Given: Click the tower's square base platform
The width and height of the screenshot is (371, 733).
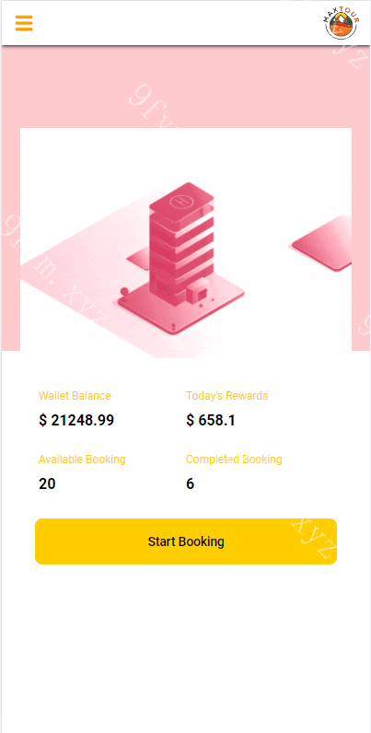Looking at the screenshot, I should pyautogui.click(x=181, y=303).
